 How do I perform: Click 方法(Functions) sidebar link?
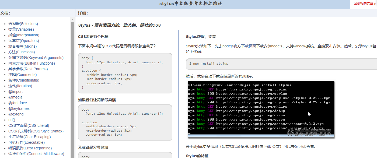click(x=21, y=52)
